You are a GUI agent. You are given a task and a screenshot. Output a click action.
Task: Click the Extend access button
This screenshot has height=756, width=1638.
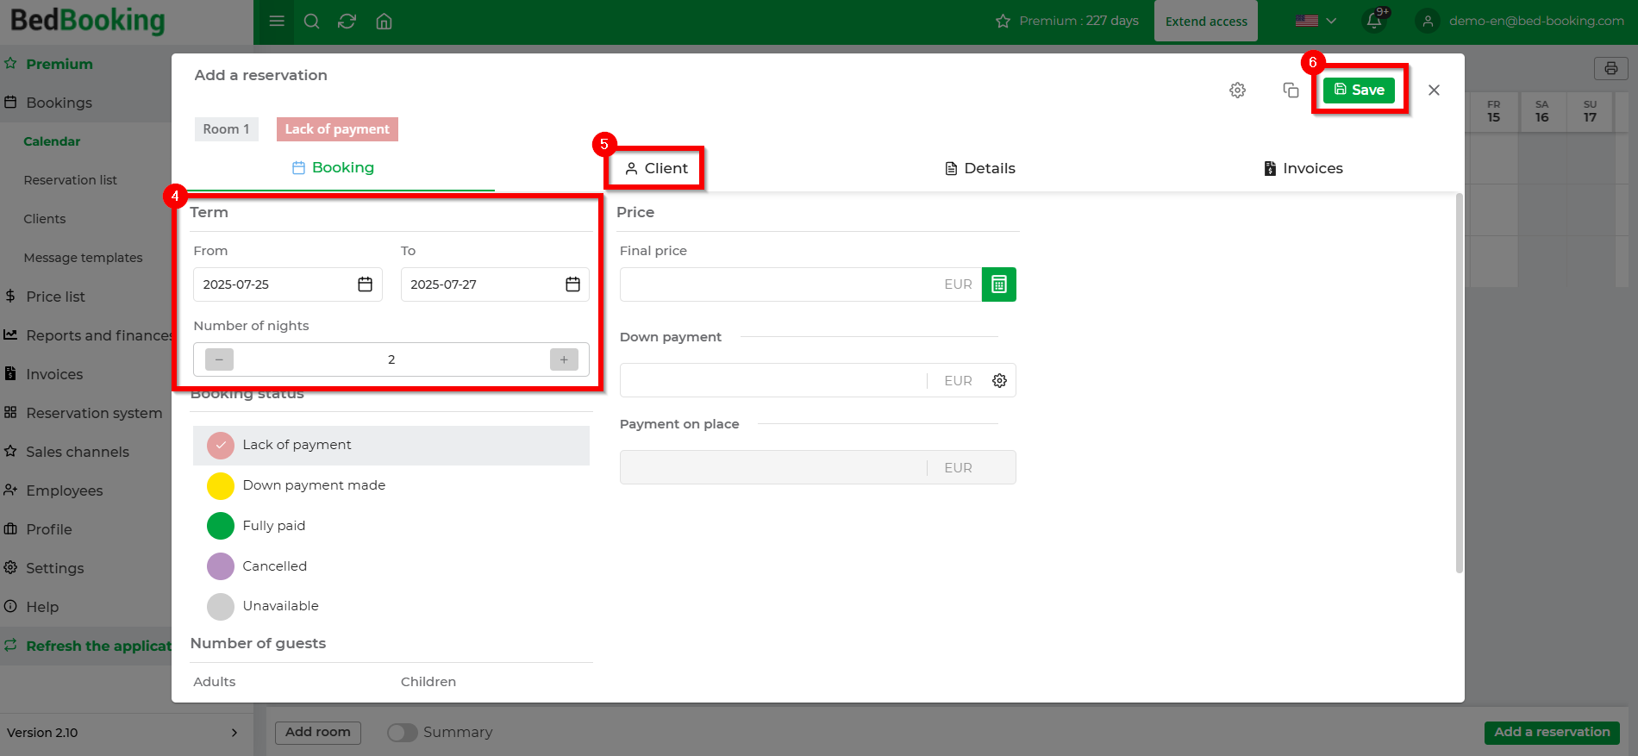pos(1205,22)
